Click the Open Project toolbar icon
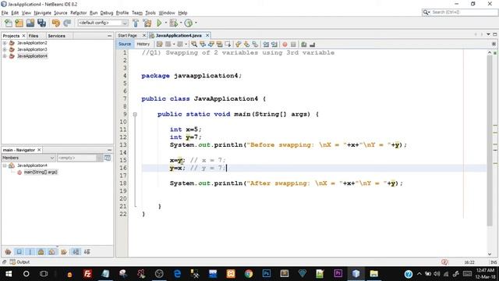 (30, 23)
